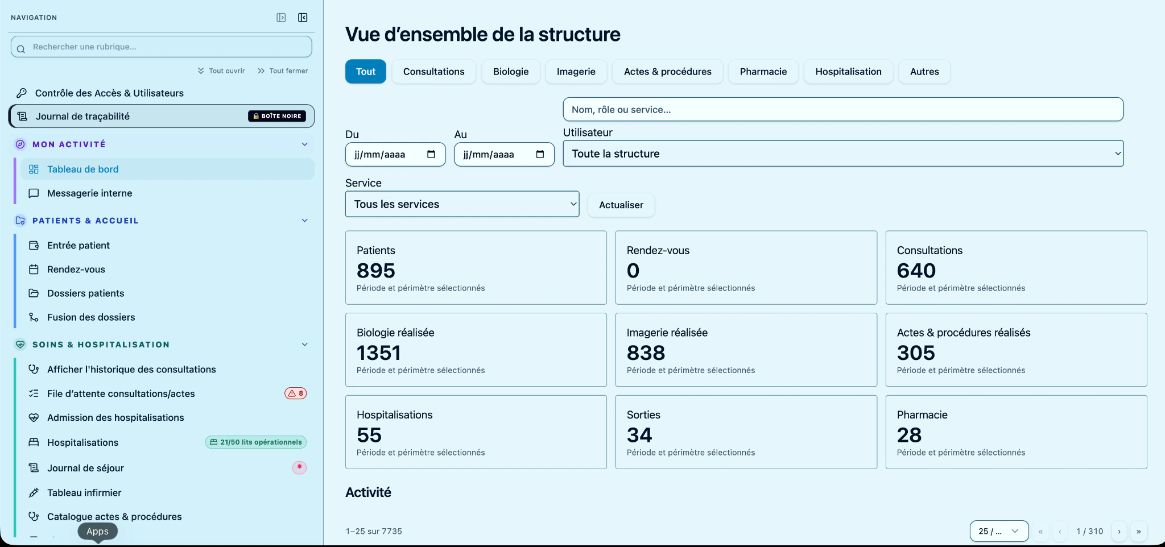
Task: Click the magnifier icon in rubrique search
Action: [21, 49]
